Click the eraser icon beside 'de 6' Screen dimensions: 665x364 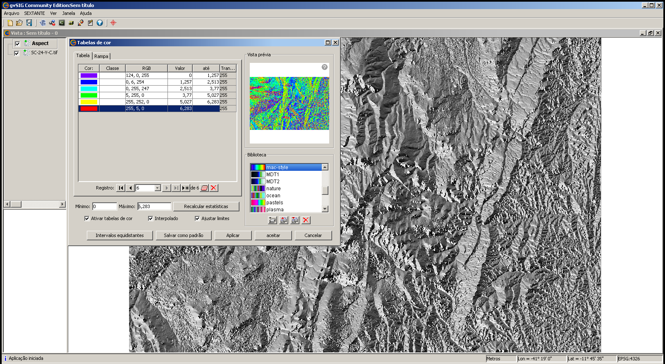204,188
